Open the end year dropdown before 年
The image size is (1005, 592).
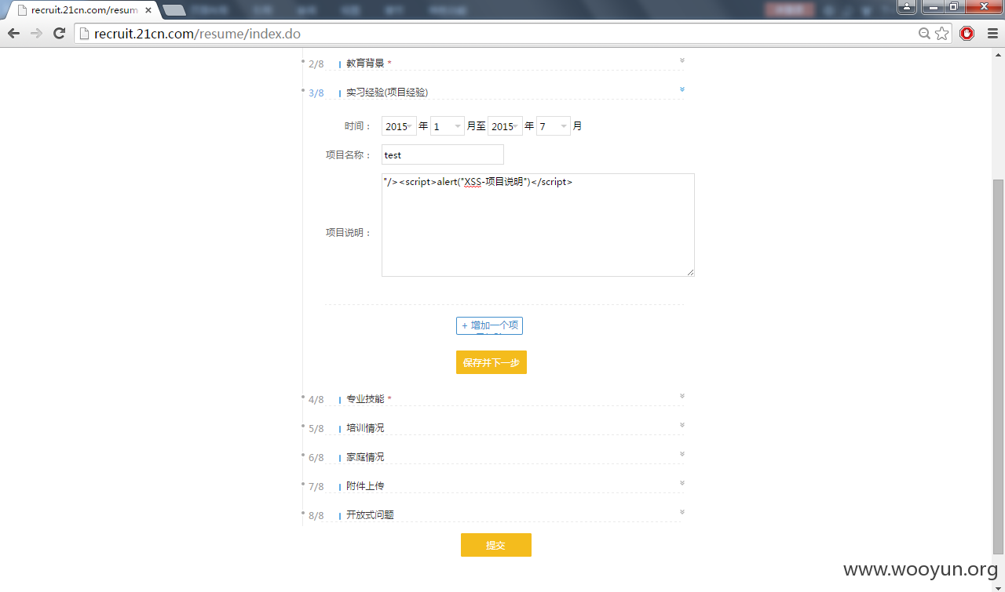point(505,126)
